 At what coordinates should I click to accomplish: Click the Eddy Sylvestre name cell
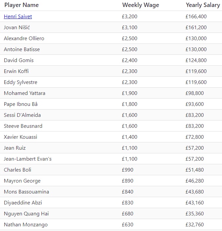tap(21, 82)
